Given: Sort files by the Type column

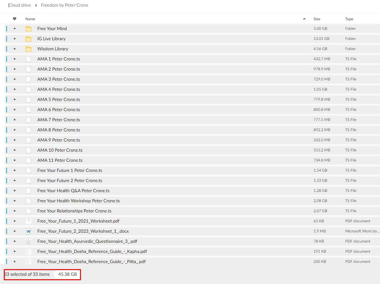Looking at the screenshot, I should tap(349, 19).
